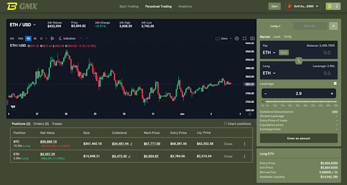Open more options for ETH position
Screen dimensions: 347x185
pyautogui.click(x=244, y=156)
